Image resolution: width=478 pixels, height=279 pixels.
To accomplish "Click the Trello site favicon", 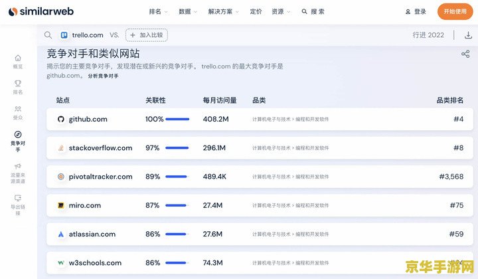I will click(64, 35).
